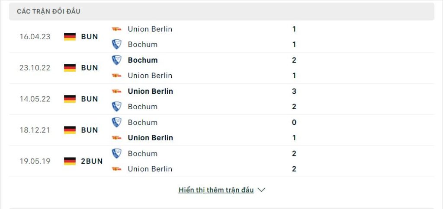Screen dimensions: 443x209
Task: Click Bochum crest in 16.04.23 match
Action: tap(116, 44)
